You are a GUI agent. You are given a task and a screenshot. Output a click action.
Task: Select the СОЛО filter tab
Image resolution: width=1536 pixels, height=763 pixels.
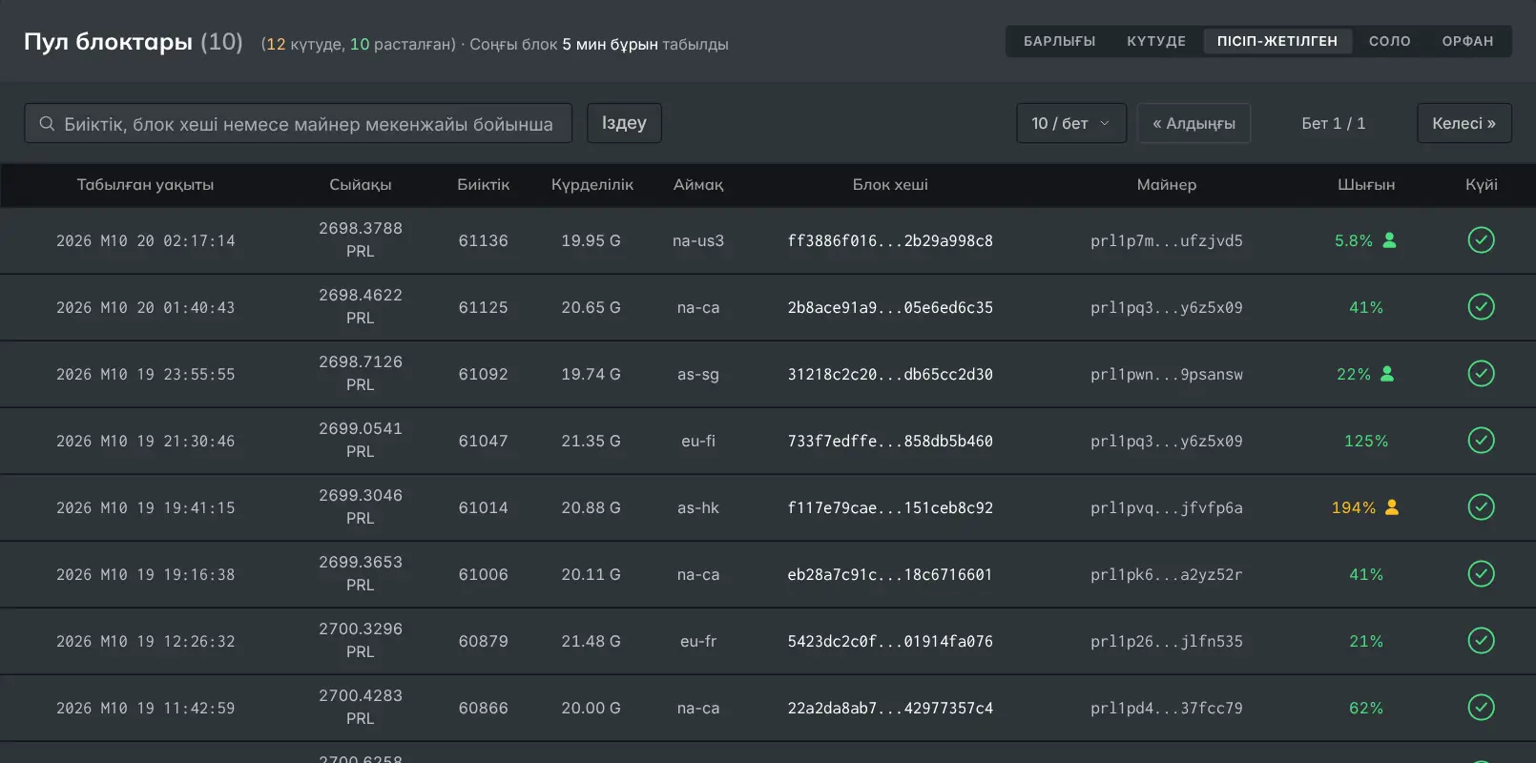tap(1389, 41)
